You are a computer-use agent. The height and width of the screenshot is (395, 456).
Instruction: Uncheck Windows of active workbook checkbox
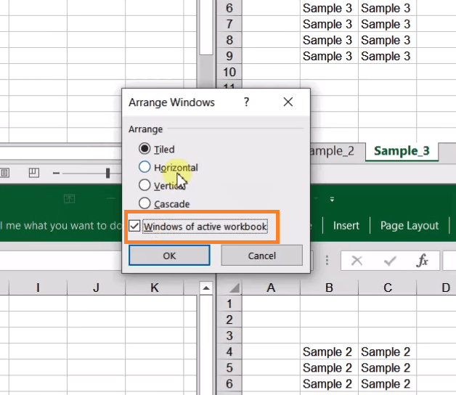(x=134, y=226)
